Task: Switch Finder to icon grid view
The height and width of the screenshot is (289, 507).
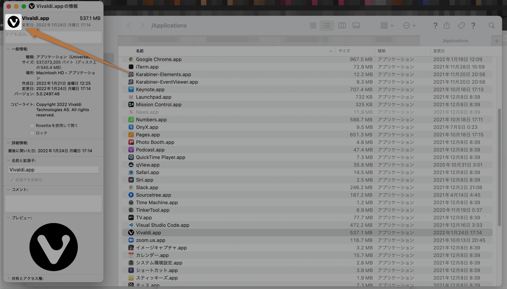Action: pyautogui.click(x=313, y=26)
